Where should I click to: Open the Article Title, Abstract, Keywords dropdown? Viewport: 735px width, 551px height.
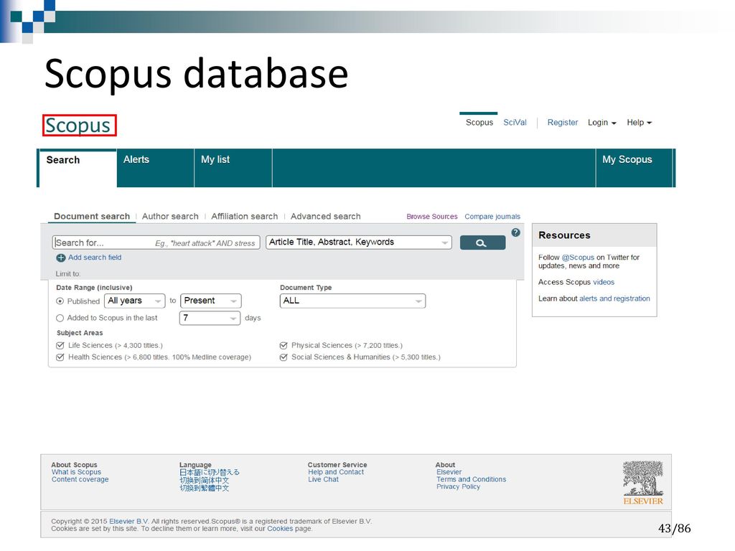tap(359, 242)
